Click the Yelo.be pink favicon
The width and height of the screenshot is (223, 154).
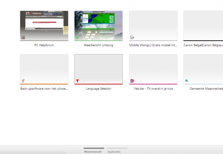pos(132,81)
